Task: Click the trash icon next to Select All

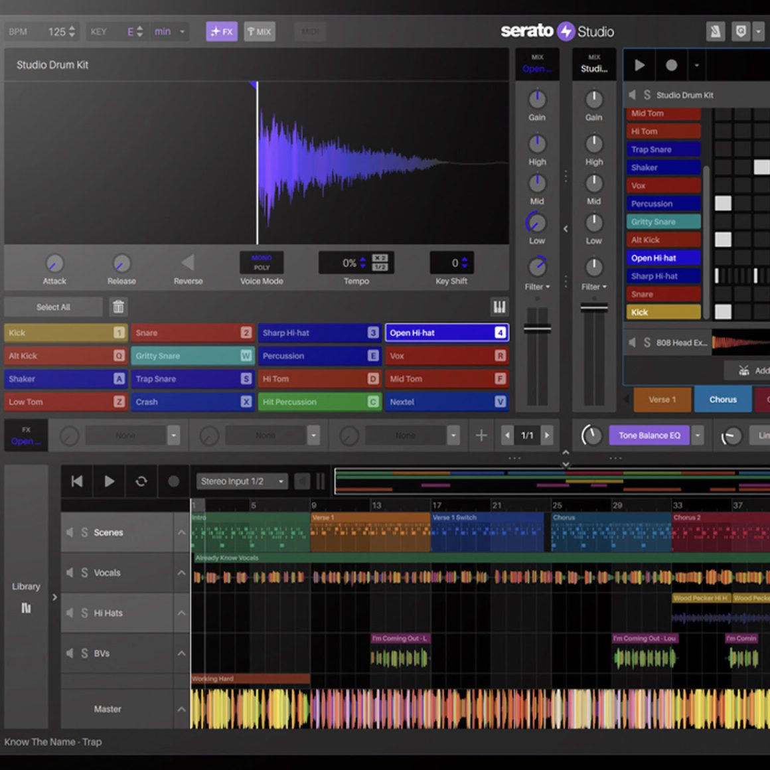Action: pos(119,307)
